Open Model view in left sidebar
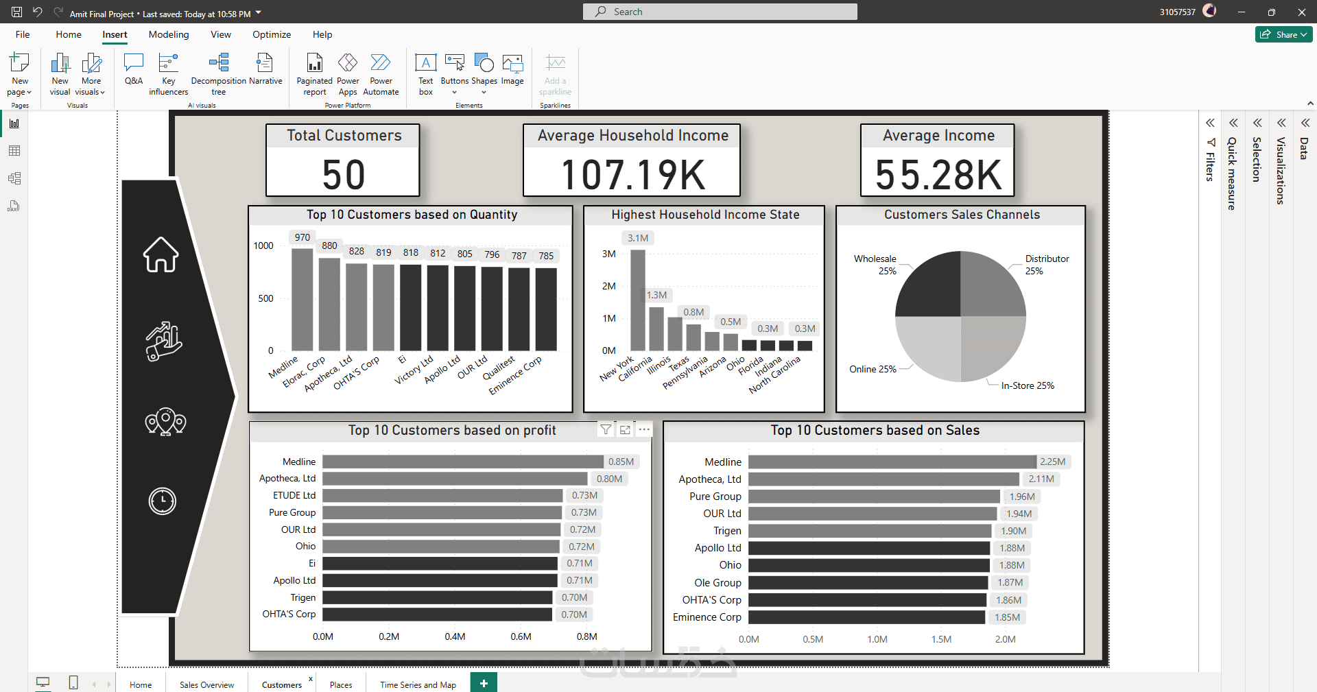This screenshot has width=1317, height=692. click(14, 178)
